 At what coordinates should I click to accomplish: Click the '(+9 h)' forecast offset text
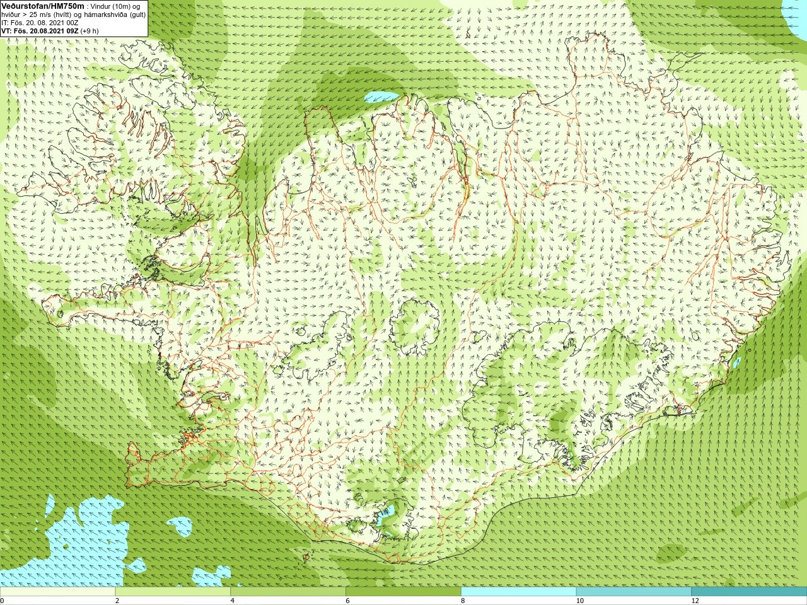pos(90,31)
